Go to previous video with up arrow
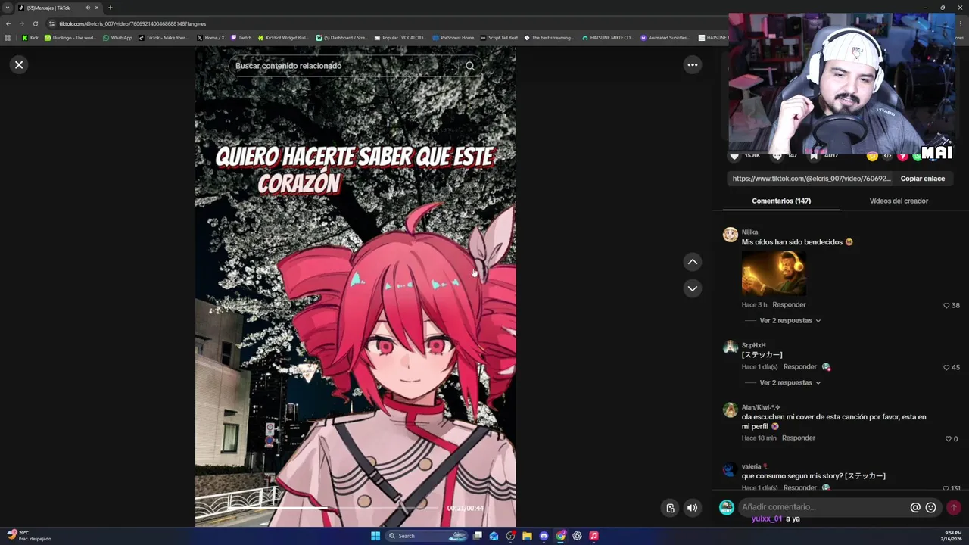Screen dimensions: 969x545 (692, 262)
